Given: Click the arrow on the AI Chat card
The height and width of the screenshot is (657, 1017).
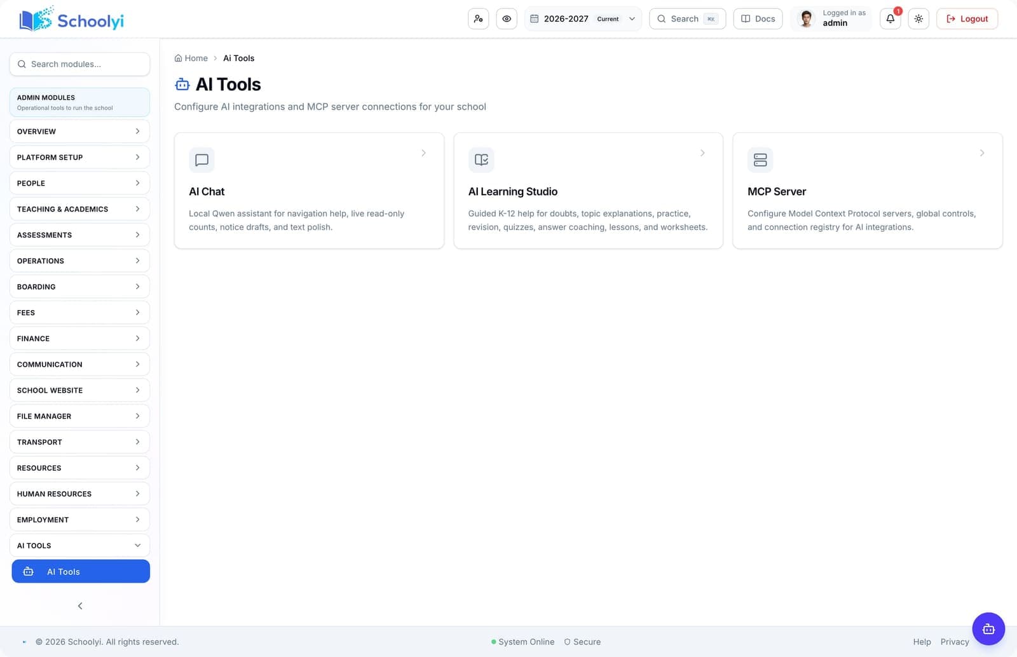Looking at the screenshot, I should (423, 152).
